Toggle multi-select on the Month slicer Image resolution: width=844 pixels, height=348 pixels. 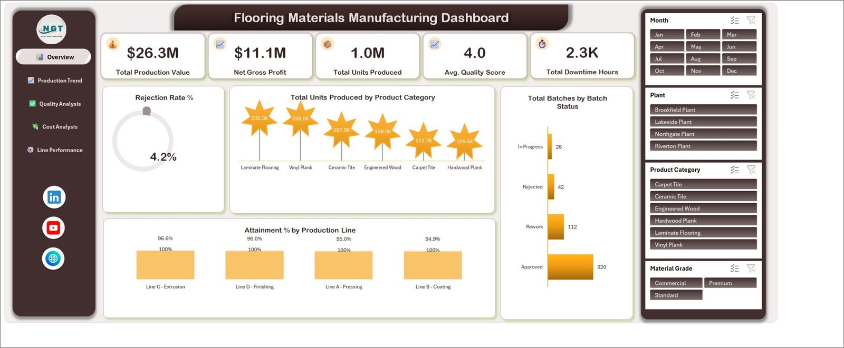(x=734, y=21)
